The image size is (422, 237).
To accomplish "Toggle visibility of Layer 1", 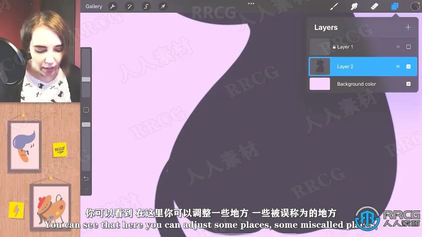I will click(408, 47).
